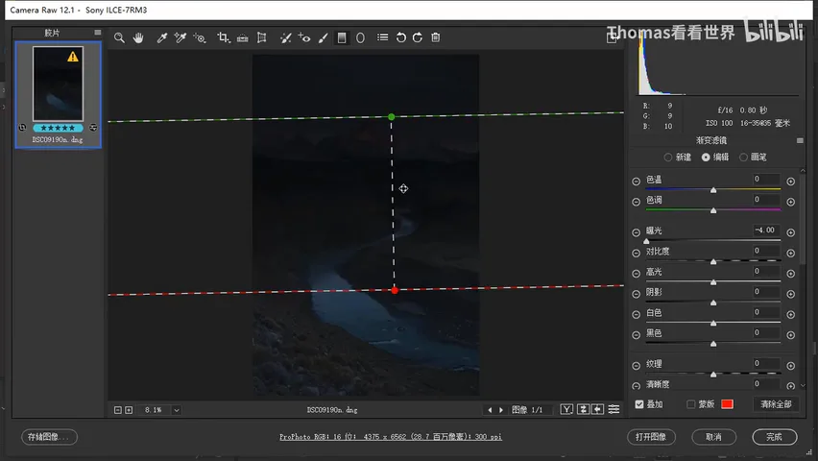Click the trash delete icon

coord(436,37)
